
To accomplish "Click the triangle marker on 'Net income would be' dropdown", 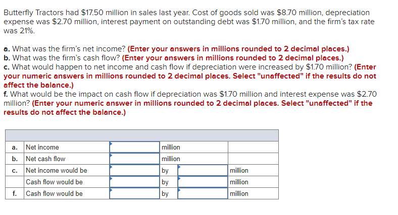I will [111, 167].
